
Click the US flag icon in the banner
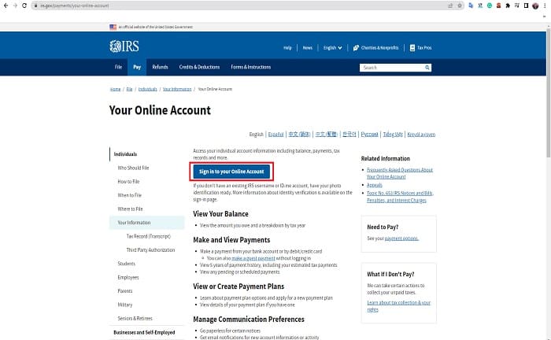pyautogui.click(x=113, y=27)
